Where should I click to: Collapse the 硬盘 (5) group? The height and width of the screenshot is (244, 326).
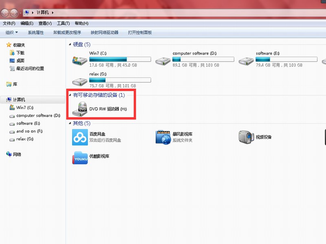70,44
